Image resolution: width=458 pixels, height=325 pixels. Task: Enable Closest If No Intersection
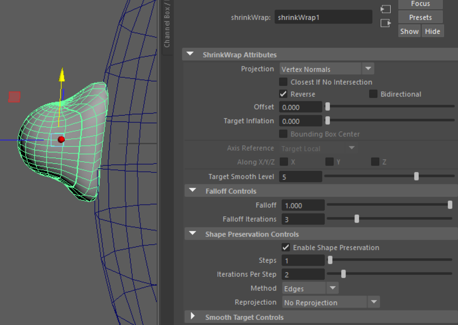coord(283,82)
